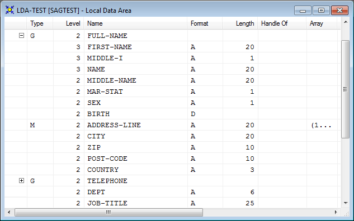
Task: Select the TELEPHONE group name
Action: tap(107, 181)
